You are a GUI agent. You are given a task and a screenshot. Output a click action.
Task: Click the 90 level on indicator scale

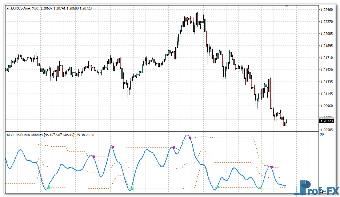coord(322,135)
